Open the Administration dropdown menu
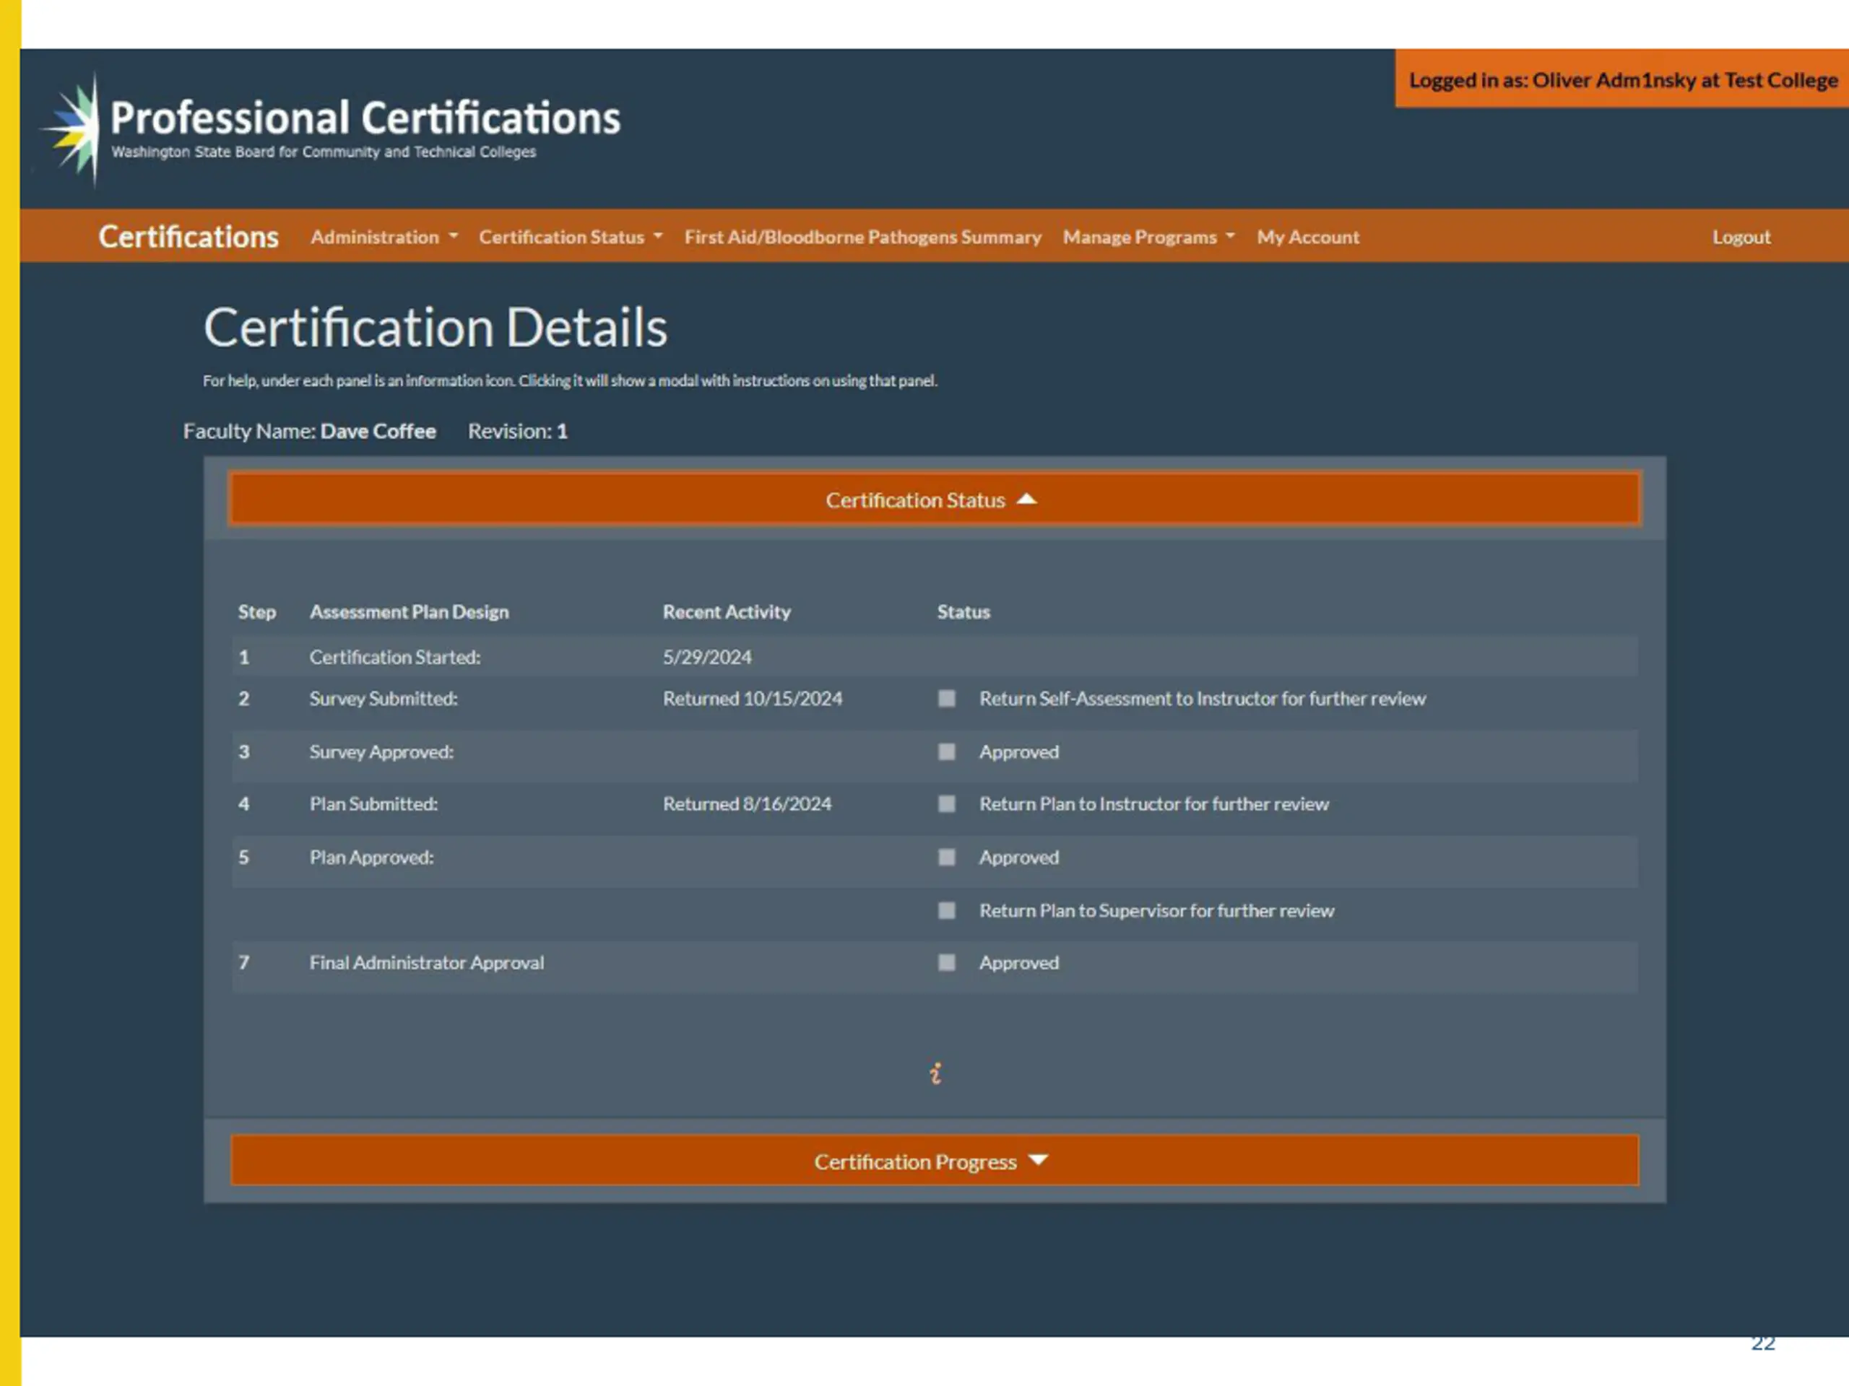1849x1386 pixels. (384, 237)
